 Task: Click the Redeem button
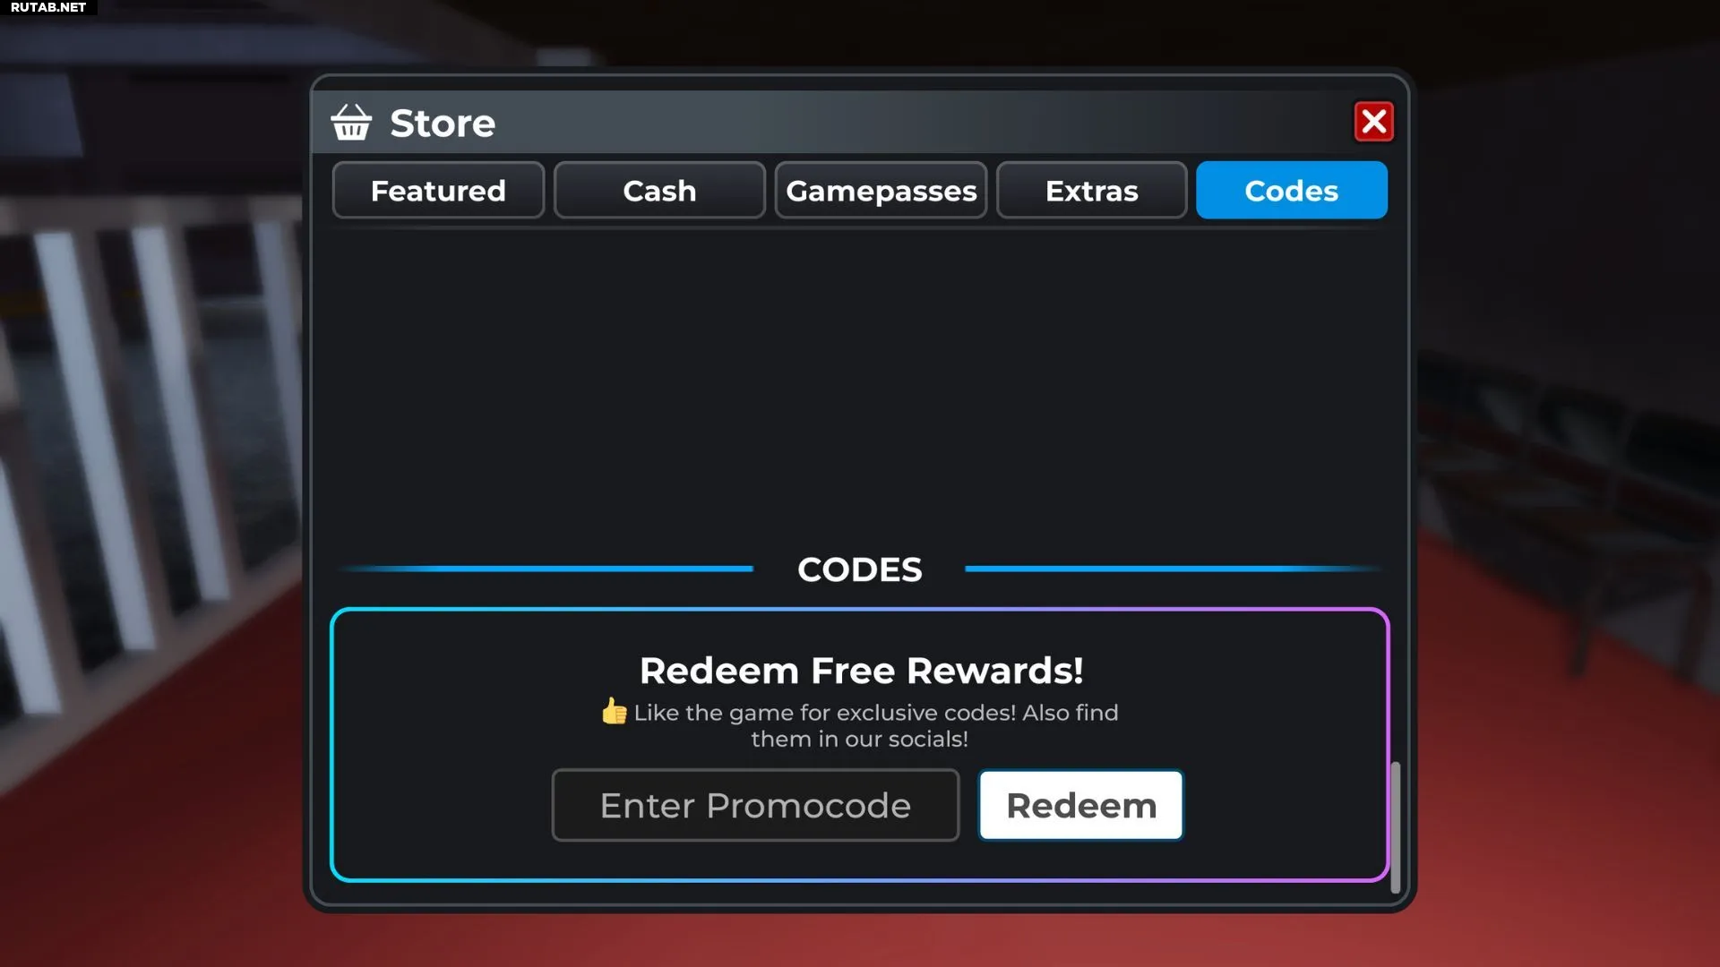(x=1080, y=805)
